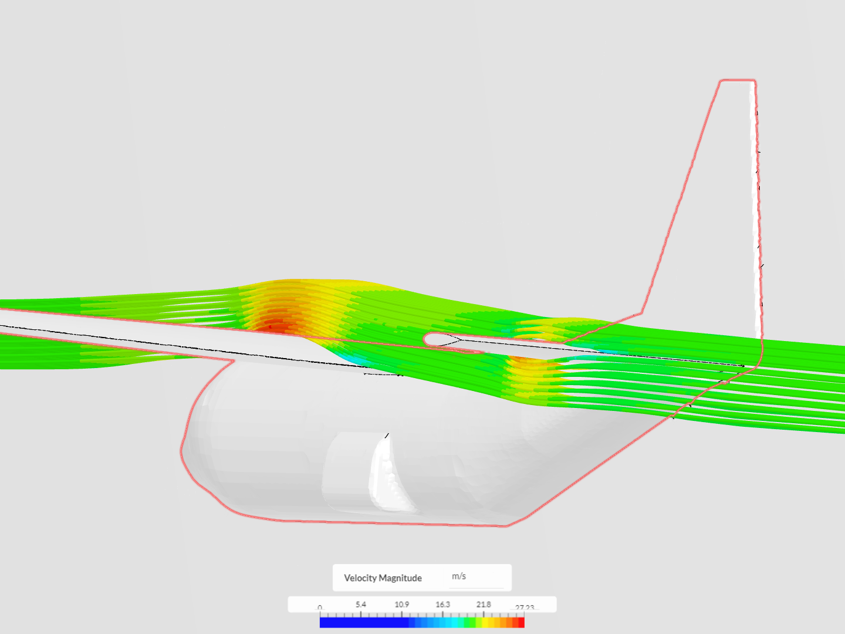Click the 21.8 tick label on legend
845x634 pixels.
[x=484, y=604]
